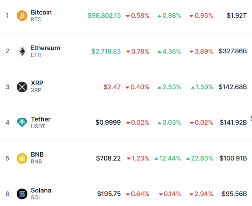Click the BNB name link
The height and width of the screenshot is (206, 252).
click(37, 155)
